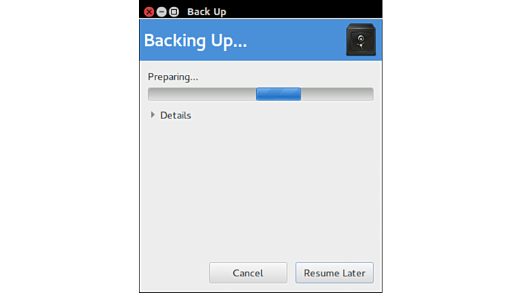Click the dial on the safe icon
Image resolution: width=522 pixels, height=293 pixels.
click(361, 39)
